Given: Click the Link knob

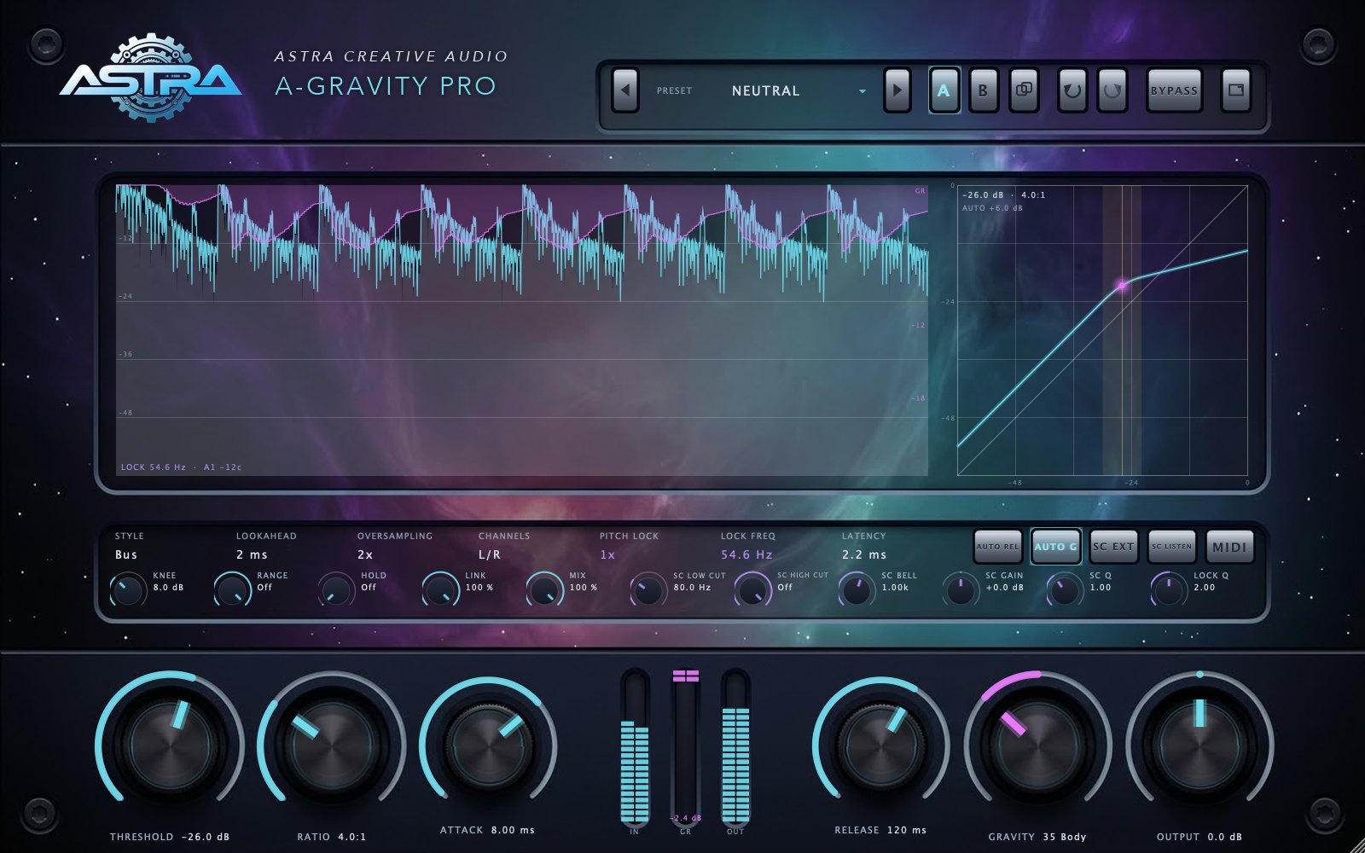Looking at the screenshot, I should click(x=440, y=589).
